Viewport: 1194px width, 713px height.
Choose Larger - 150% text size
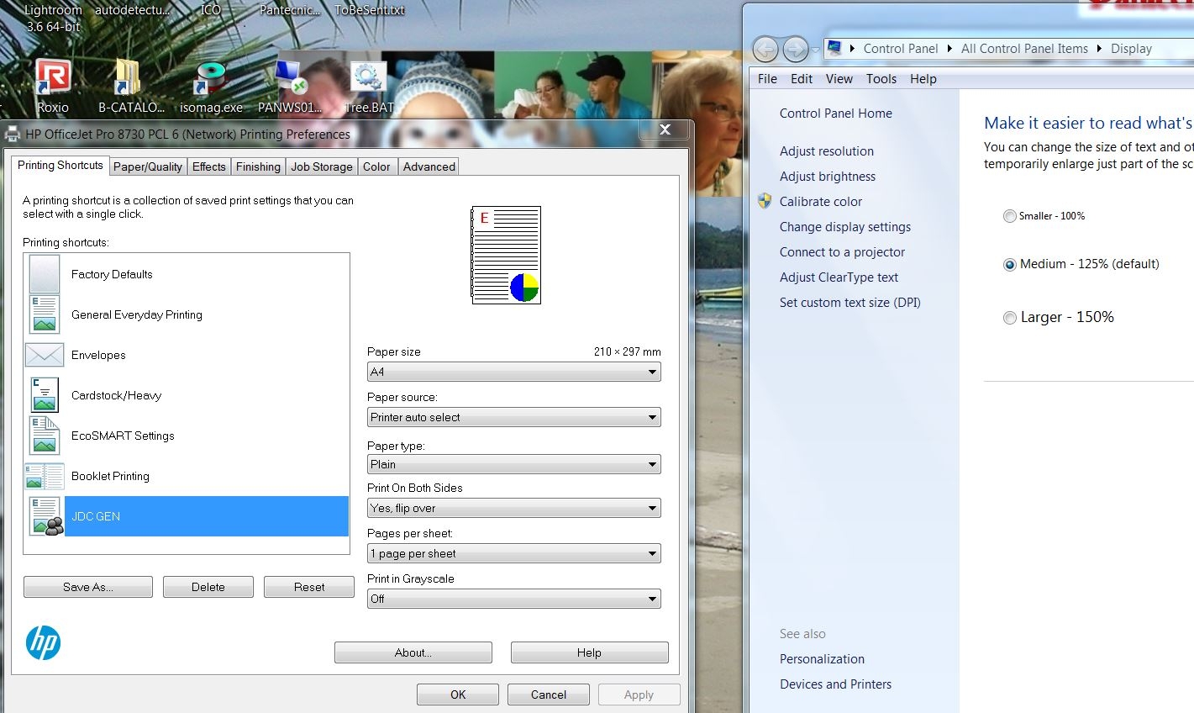click(x=1010, y=318)
